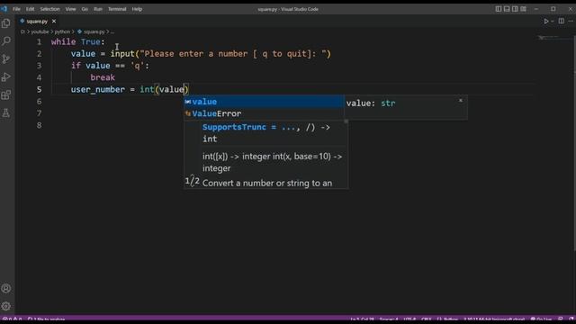This screenshot has width=576, height=324.
Task: Open the Source Control view
Action: pyautogui.click(x=6, y=58)
